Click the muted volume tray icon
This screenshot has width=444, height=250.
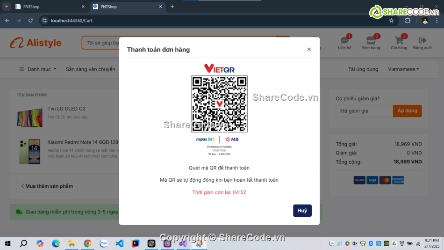click(355, 243)
